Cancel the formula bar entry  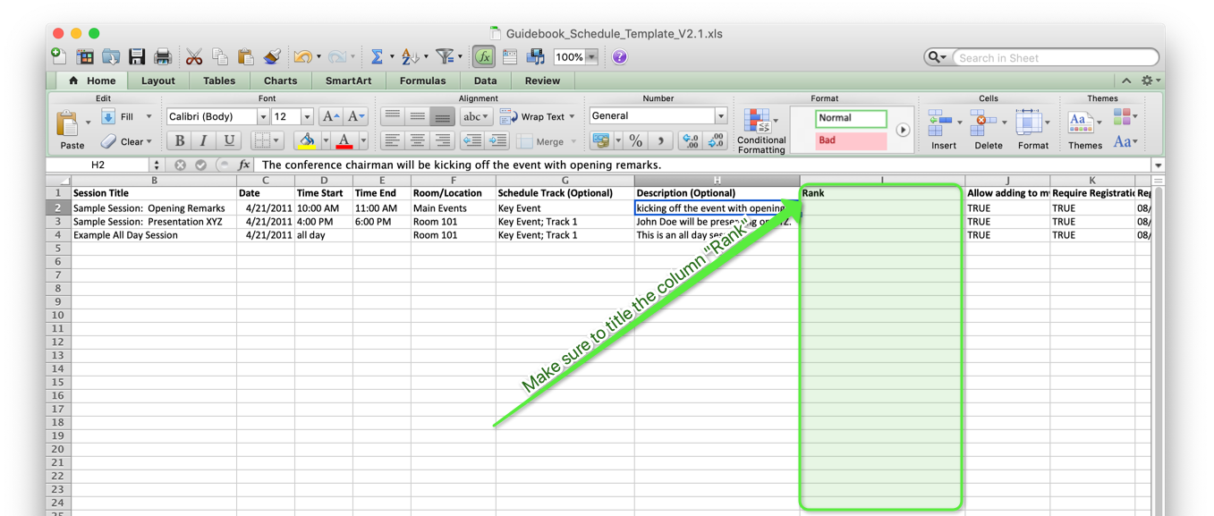coord(180,165)
